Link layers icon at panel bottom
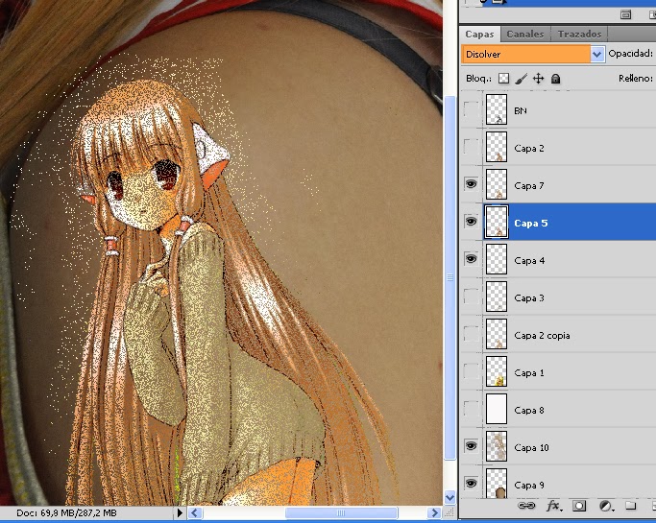 (526, 506)
